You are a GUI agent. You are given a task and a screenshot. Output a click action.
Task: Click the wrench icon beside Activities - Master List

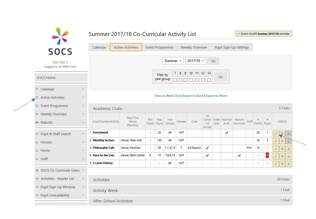37,178
